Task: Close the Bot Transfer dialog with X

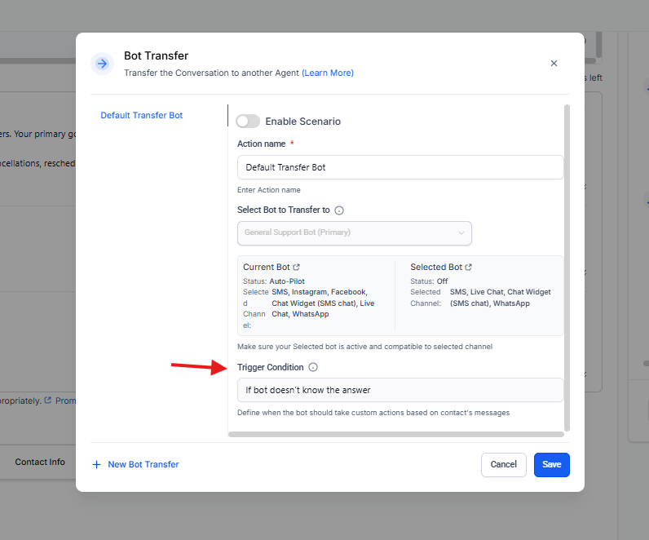Action: (554, 64)
